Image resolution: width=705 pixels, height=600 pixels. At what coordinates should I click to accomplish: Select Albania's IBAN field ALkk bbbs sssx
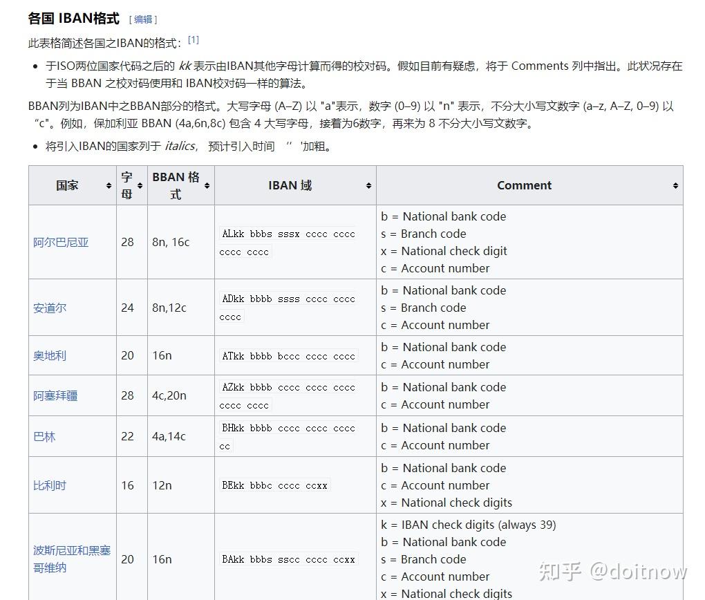click(x=288, y=243)
